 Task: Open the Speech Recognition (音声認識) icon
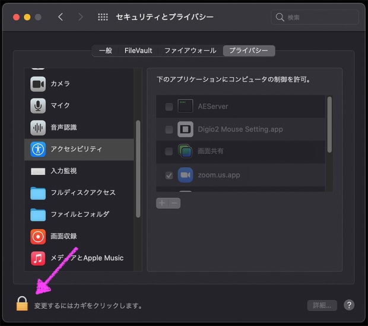click(x=38, y=127)
